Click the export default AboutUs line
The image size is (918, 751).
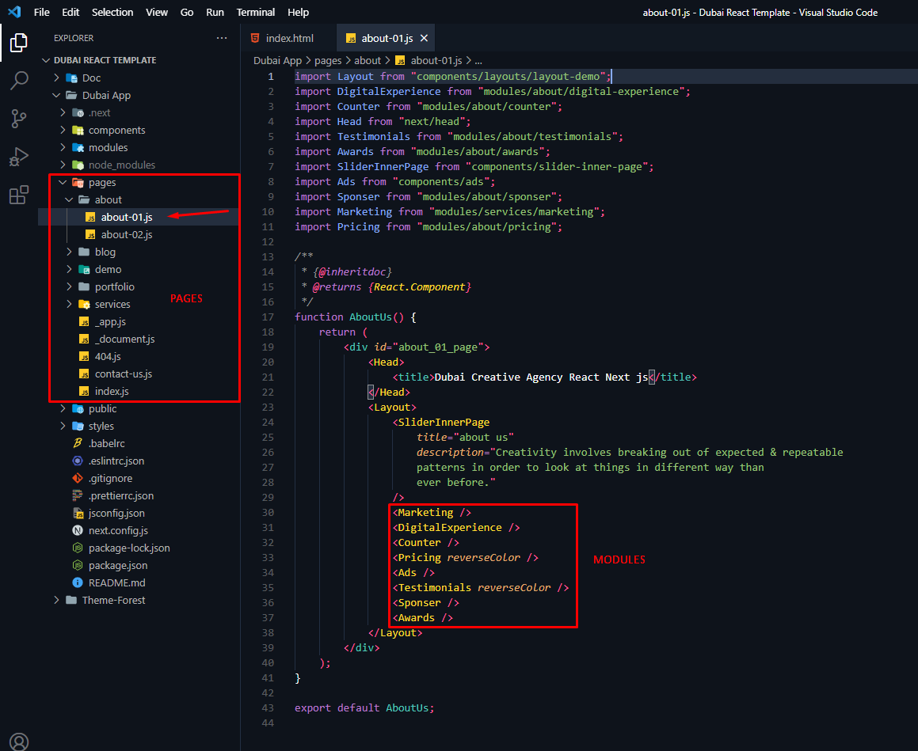click(364, 707)
